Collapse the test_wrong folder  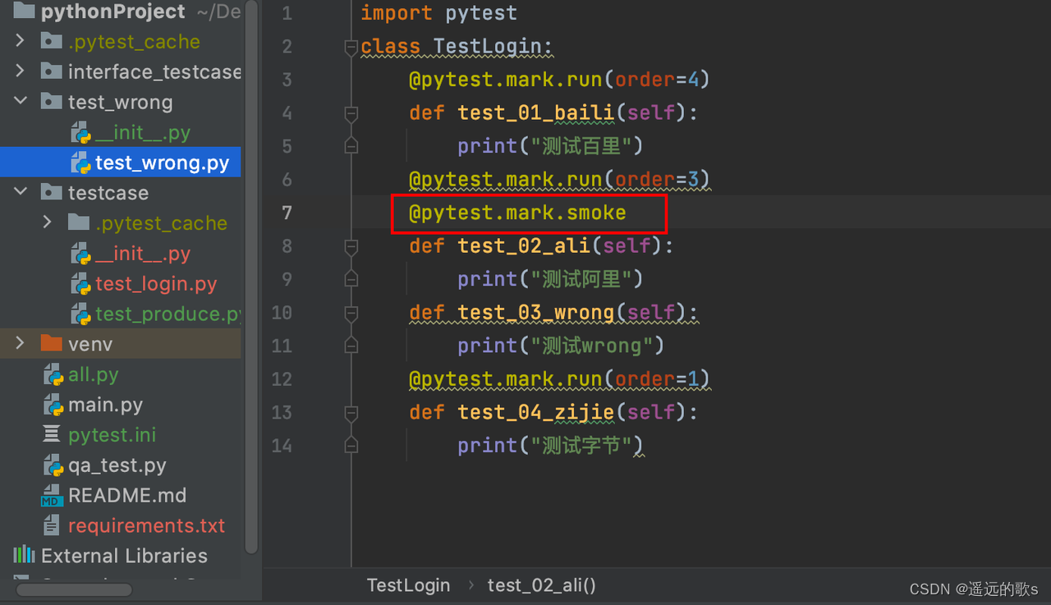(x=21, y=102)
